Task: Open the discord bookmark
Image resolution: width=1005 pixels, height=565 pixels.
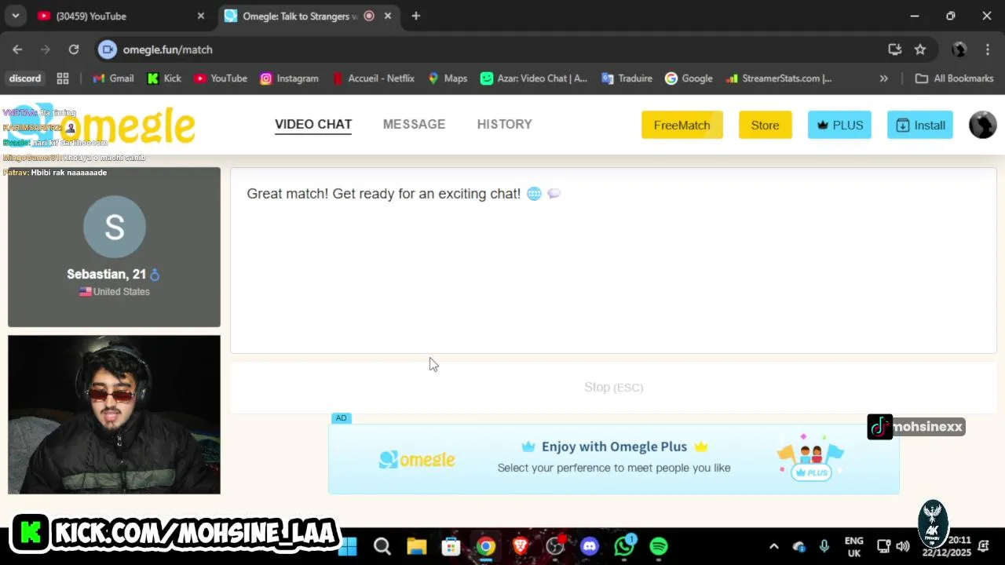Action: pos(24,78)
